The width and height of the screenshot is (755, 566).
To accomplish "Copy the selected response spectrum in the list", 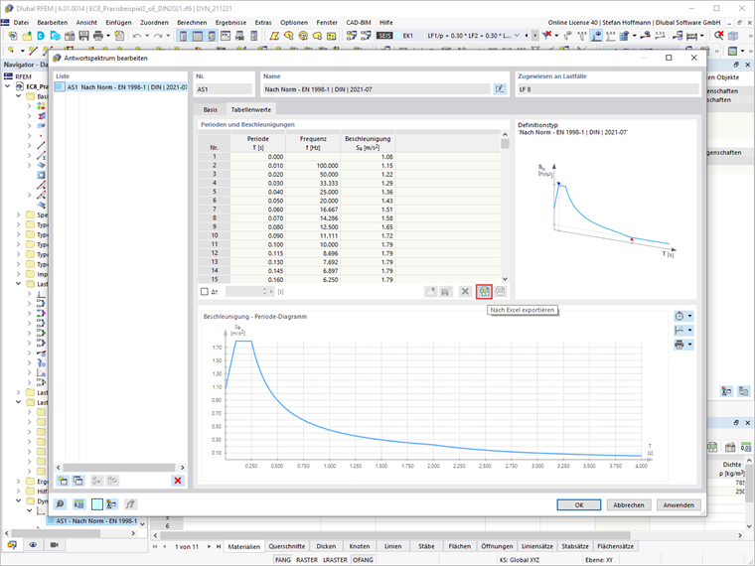I will tap(78, 481).
